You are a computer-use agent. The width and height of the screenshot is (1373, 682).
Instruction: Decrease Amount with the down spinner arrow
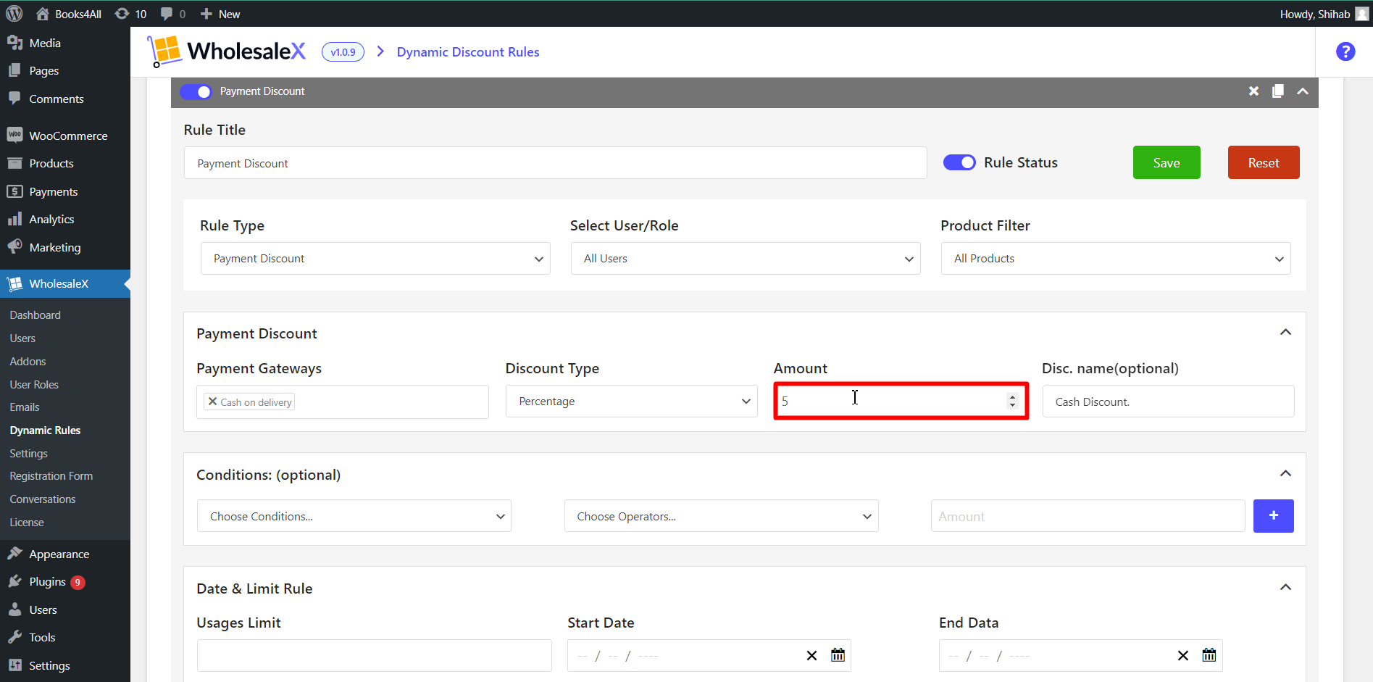[x=1012, y=405]
